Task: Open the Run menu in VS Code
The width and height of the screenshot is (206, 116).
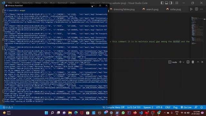Action: coord(52,3)
